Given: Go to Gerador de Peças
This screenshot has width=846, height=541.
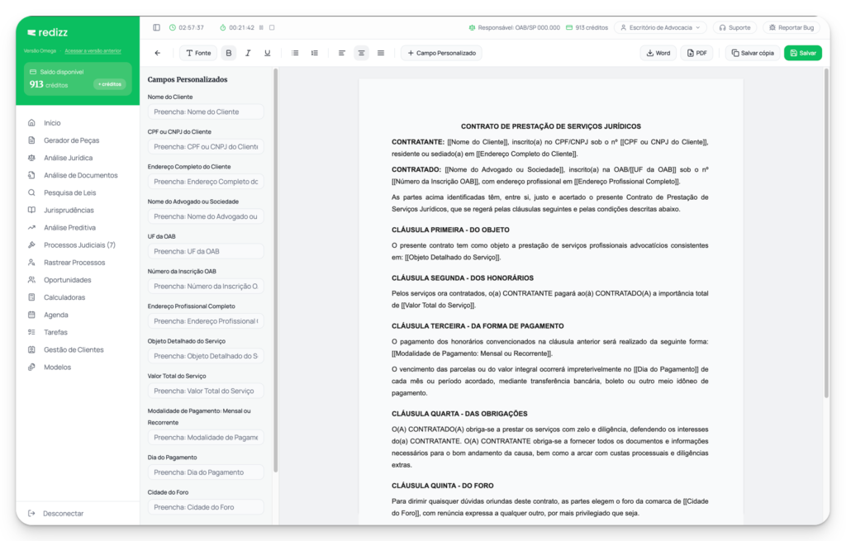Looking at the screenshot, I should 71,140.
